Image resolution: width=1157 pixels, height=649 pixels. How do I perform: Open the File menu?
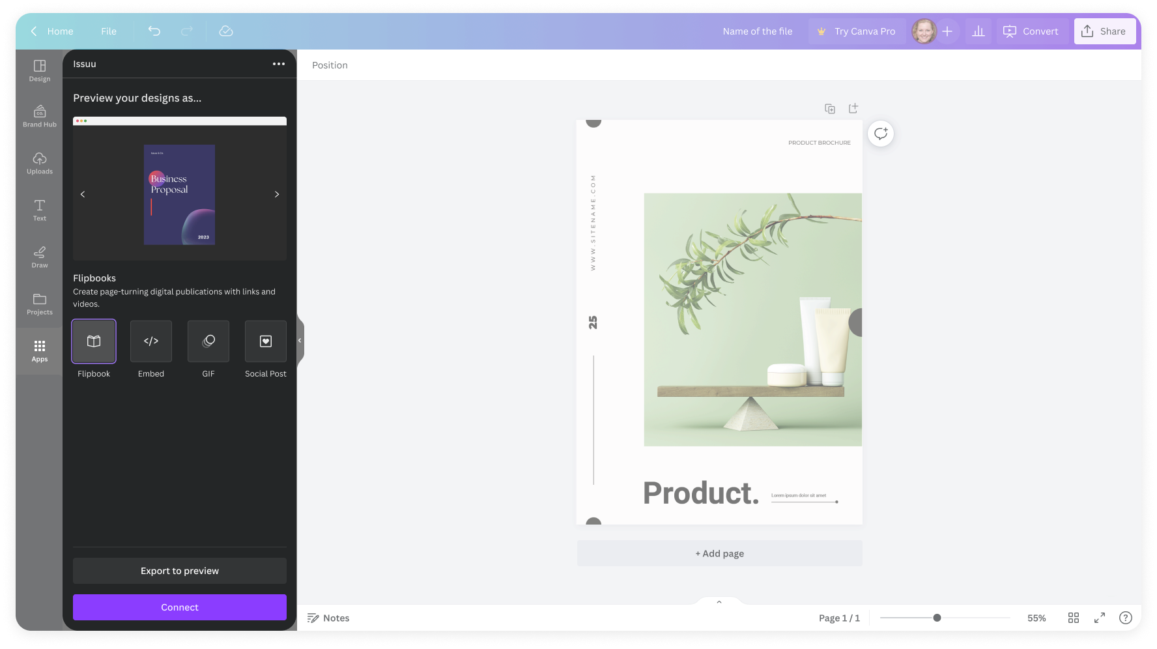pyautogui.click(x=109, y=31)
